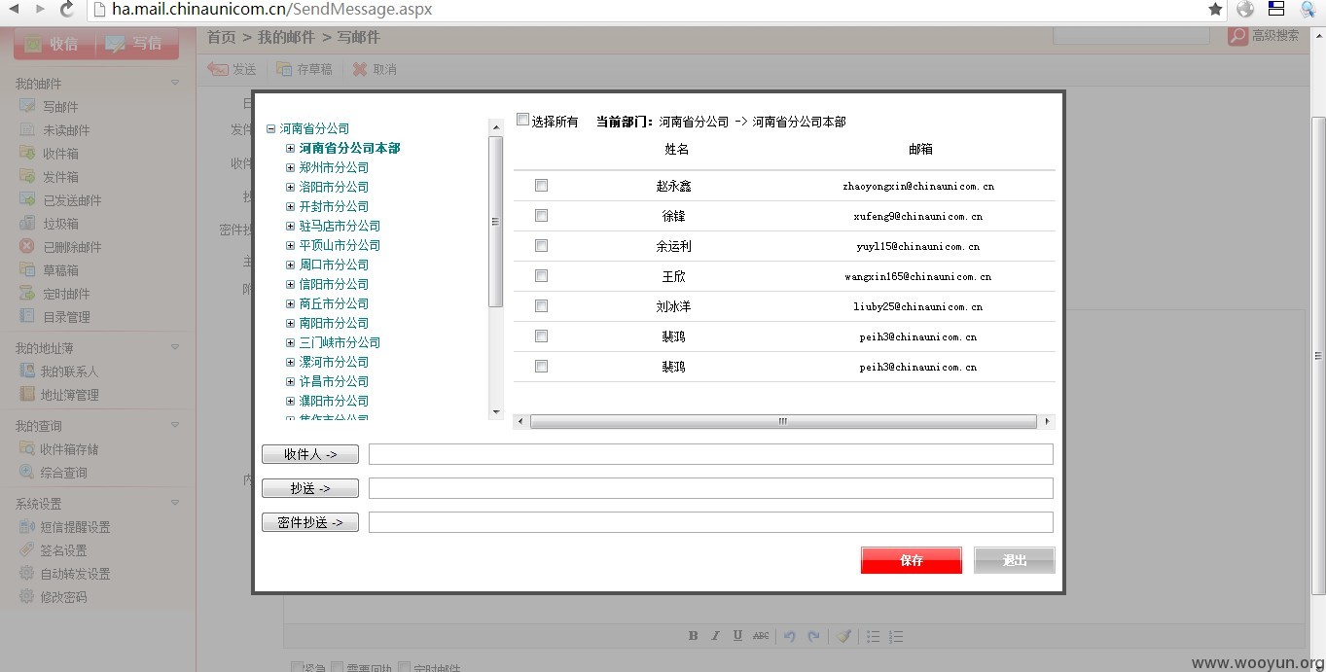Check the box for 刘冰洋

click(x=542, y=305)
